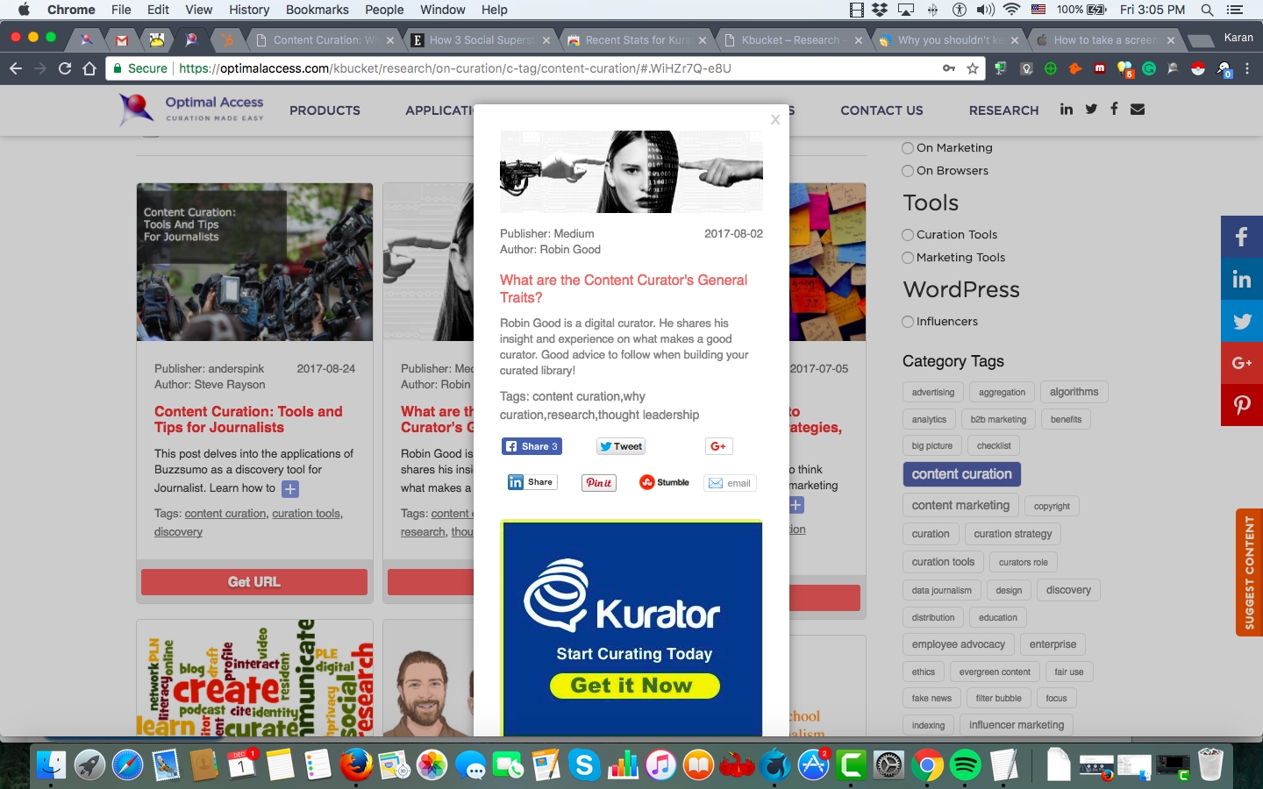Click the Google+ button on the side share bar
This screenshot has width=1263, height=789.
point(1242,363)
